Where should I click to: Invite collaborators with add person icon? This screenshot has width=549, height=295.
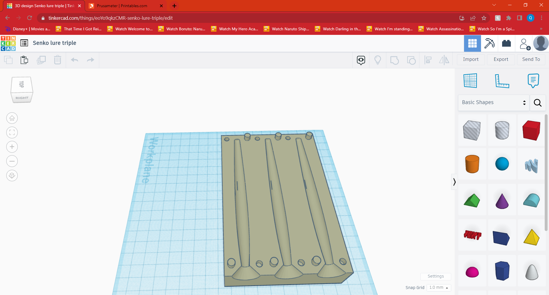(525, 44)
